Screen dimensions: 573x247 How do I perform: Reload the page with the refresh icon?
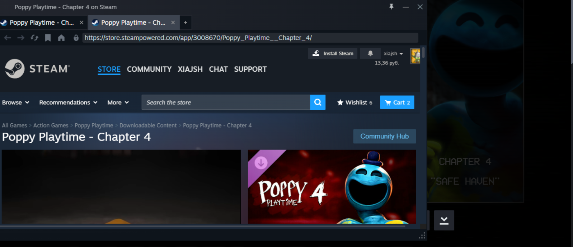pos(34,38)
